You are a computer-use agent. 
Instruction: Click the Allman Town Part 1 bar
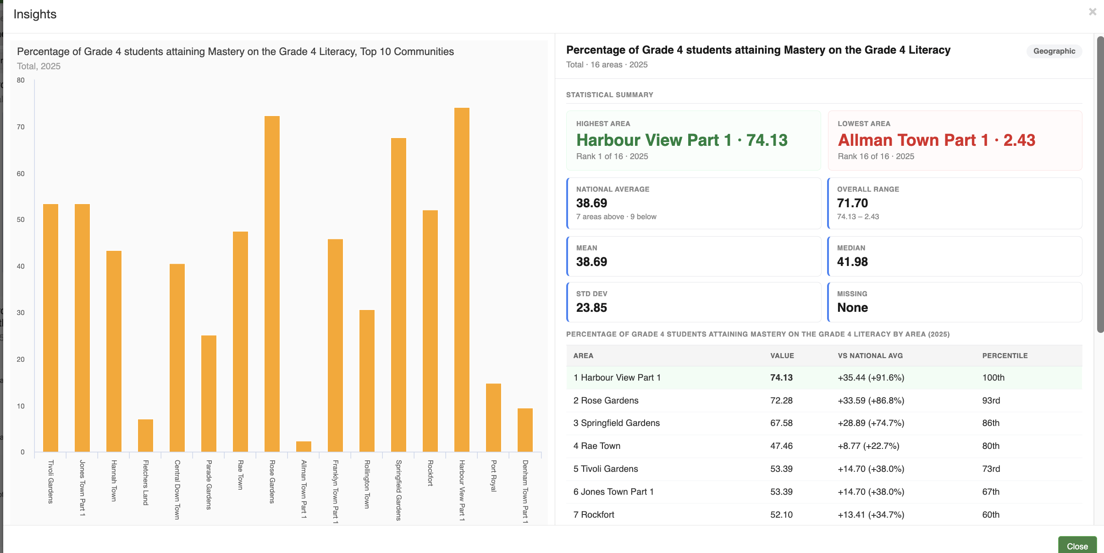304,447
